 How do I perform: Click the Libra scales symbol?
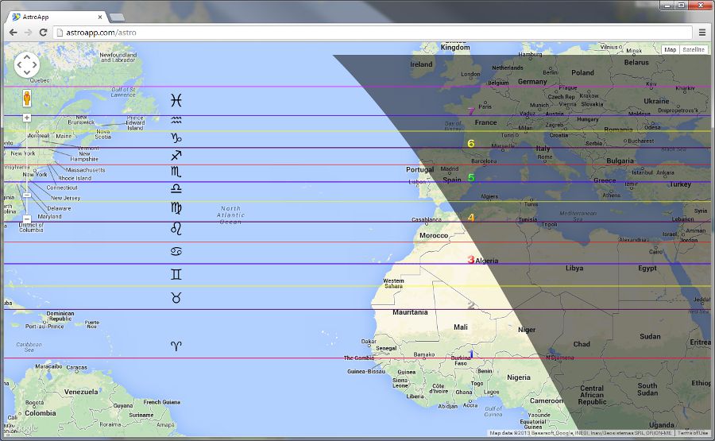[176, 189]
